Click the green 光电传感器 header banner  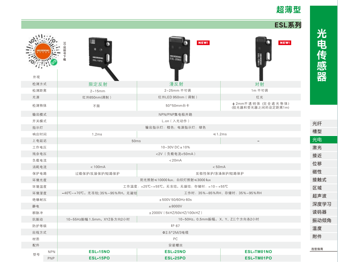click(323, 55)
